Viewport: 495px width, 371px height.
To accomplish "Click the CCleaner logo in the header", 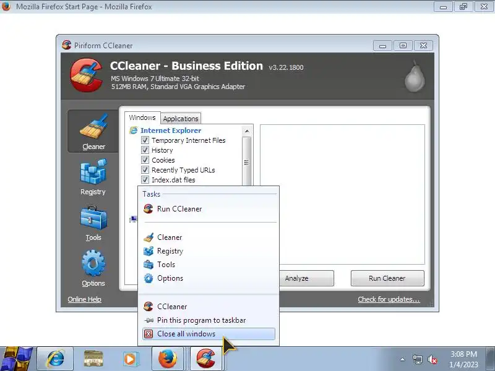I will 86,75.
